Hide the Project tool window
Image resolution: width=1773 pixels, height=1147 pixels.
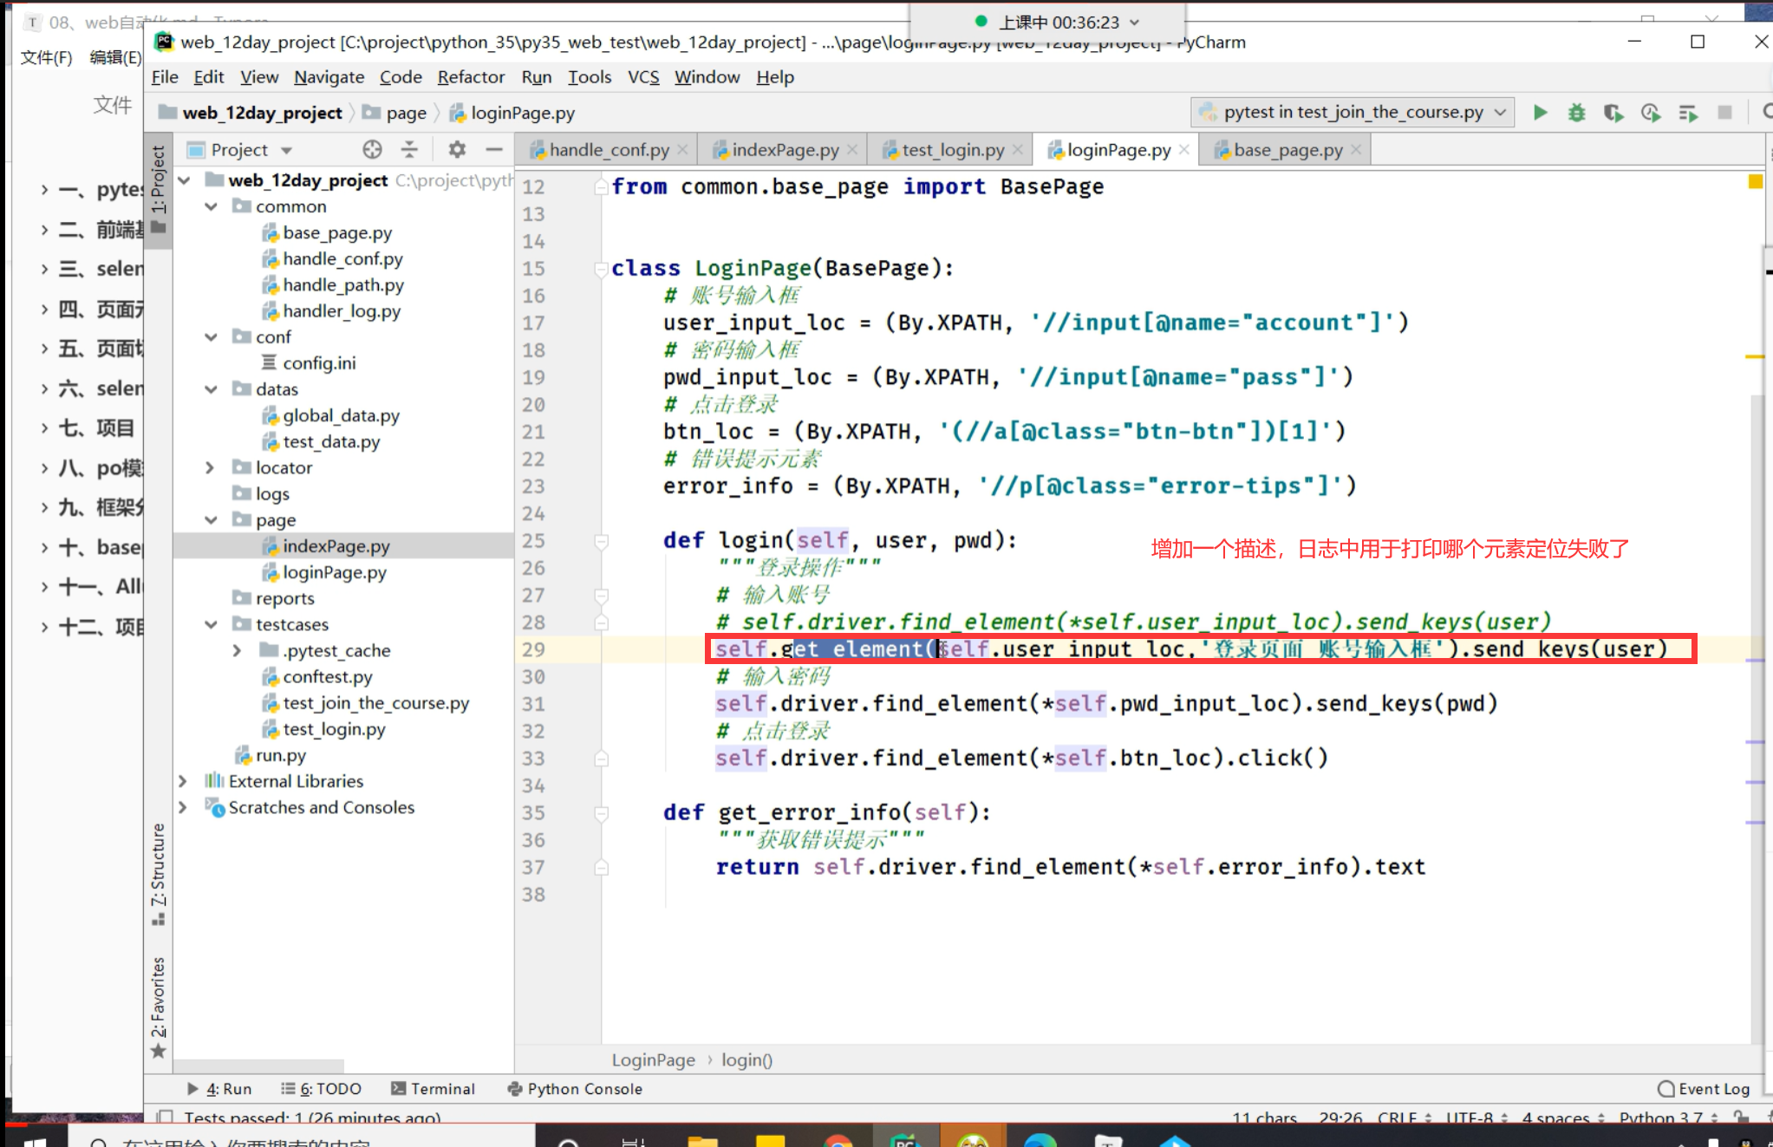[494, 149]
